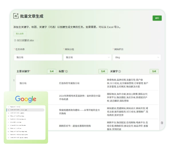Select title cell 2024年跨境电商发展趋势
The image size is (174, 154).
[80, 98]
